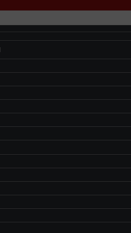131x233 pixels.
Task: Select the ninth empty row below the header
Action: click(x=66, y=133)
